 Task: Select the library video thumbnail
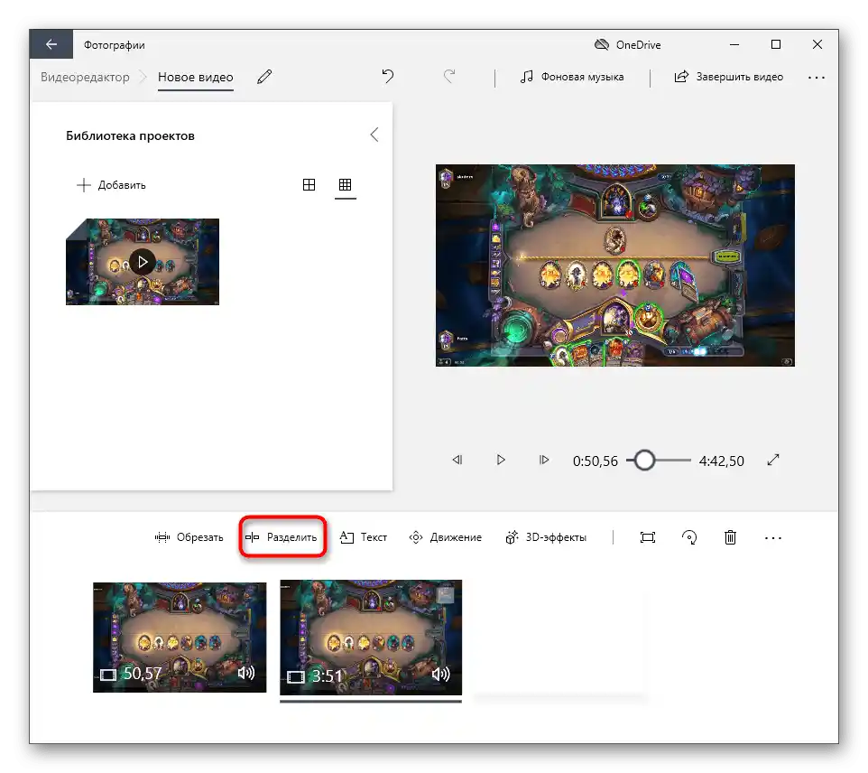coord(143,262)
